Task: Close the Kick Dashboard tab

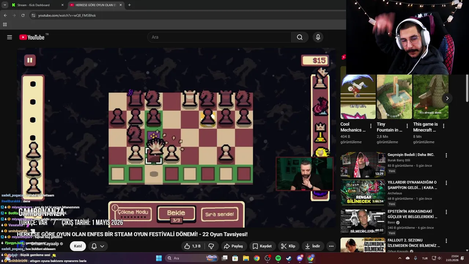Action: click(x=62, y=5)
